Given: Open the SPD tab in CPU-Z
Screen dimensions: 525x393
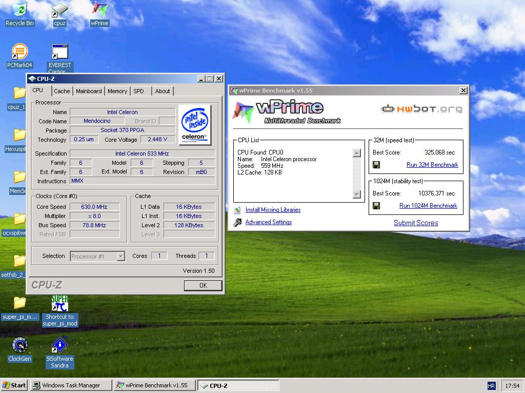Looking at the screenshot, I should pos(138,91).
